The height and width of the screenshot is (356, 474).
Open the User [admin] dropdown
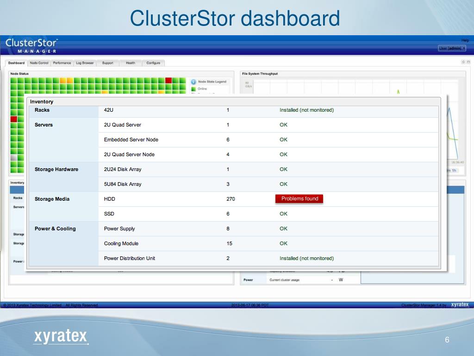[452, 48]
